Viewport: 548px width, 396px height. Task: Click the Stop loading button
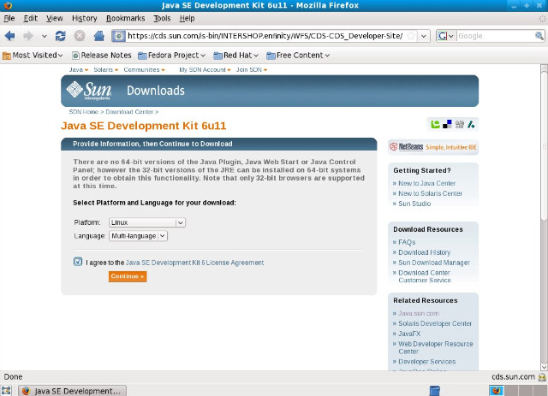pos(80,36)
